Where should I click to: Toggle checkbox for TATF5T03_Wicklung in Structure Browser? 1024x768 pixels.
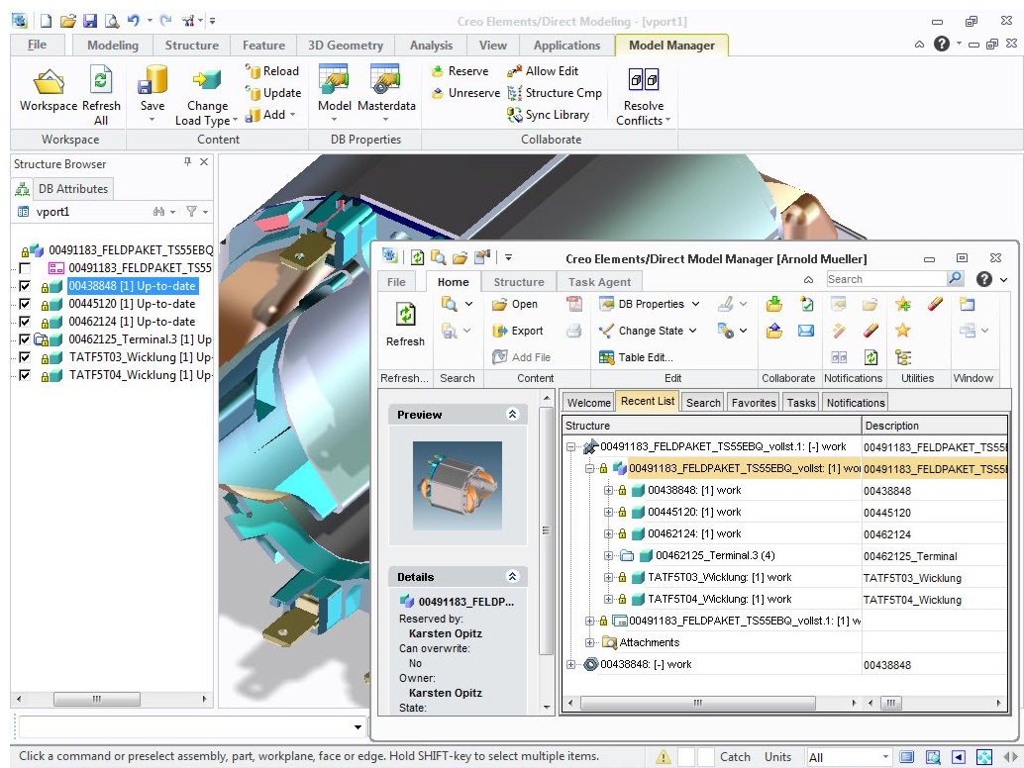(x=25, y=357)
